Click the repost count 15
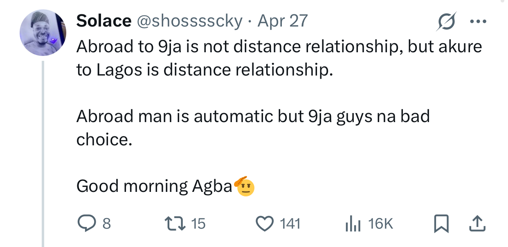Viewport: 508px width, 247px height. coord(198,224)
